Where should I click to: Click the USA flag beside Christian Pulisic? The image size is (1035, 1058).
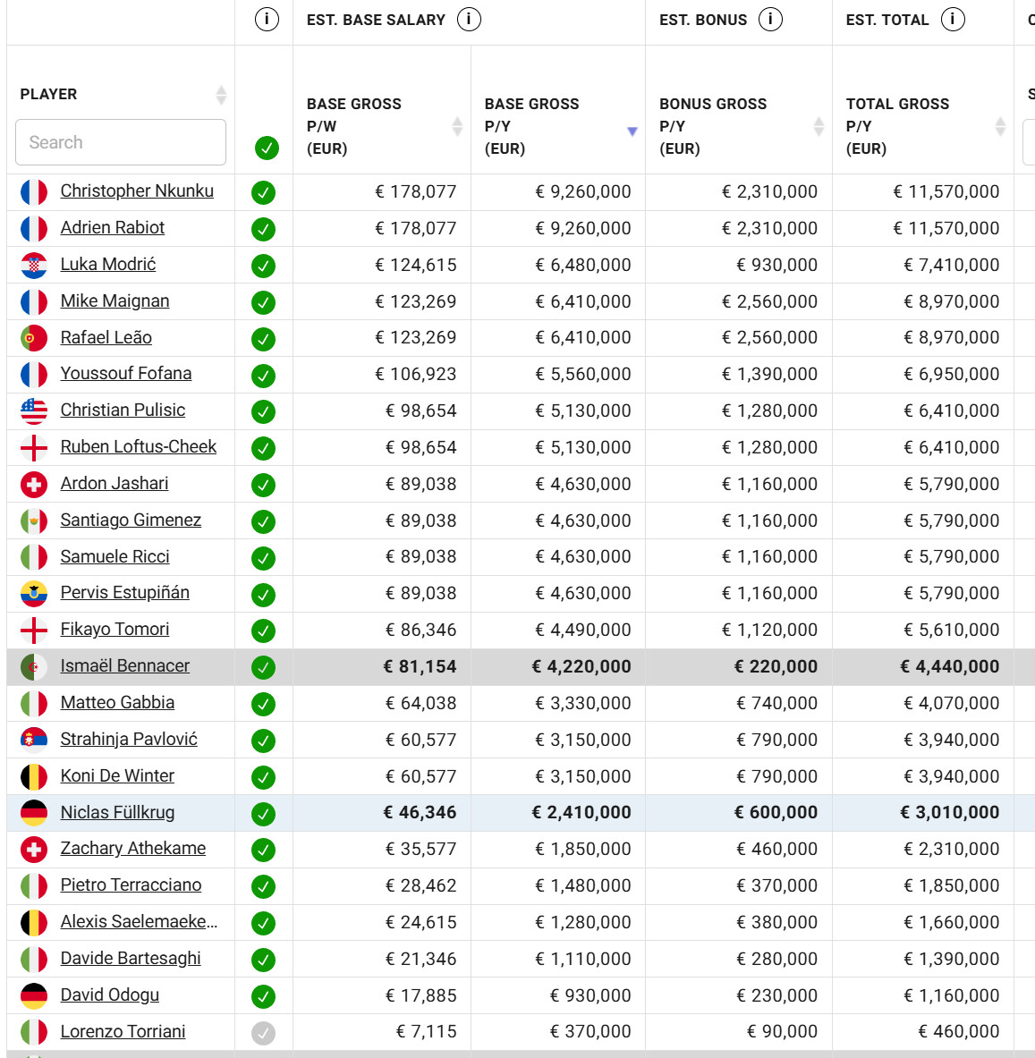click(34, 411)
